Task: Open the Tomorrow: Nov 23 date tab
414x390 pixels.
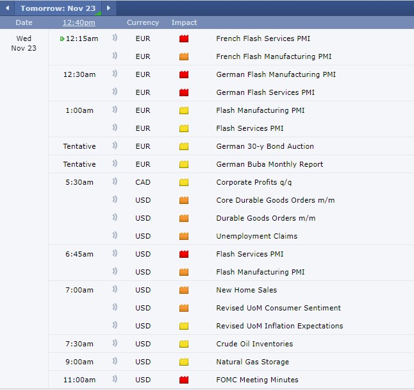Action: (58, 8)
